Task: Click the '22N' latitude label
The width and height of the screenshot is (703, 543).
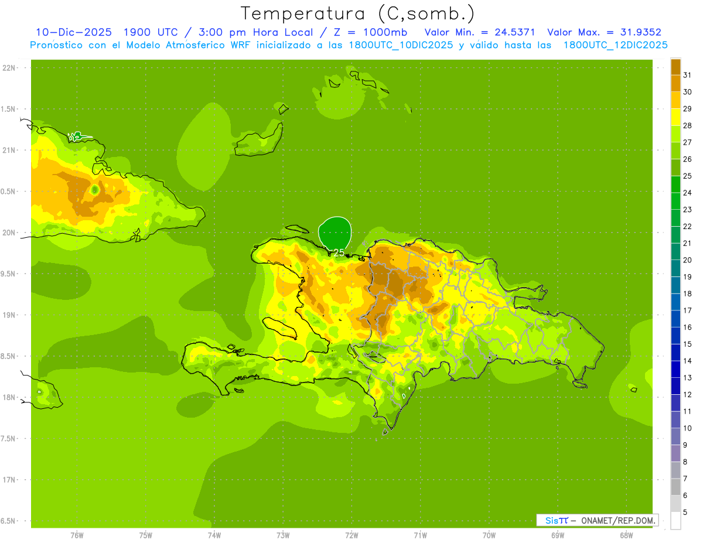Action: coord(10,67)
